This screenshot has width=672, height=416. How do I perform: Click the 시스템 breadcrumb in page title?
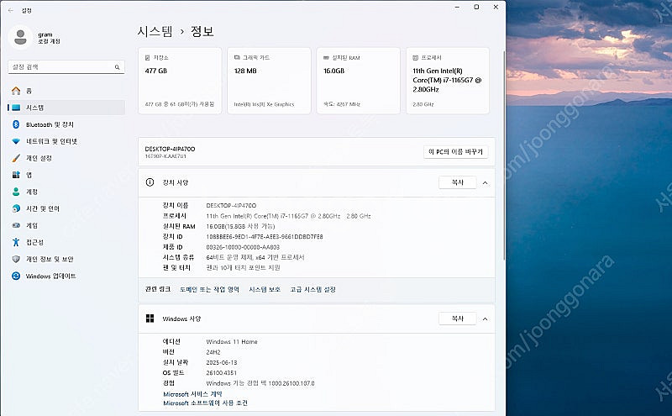[155, 31]
